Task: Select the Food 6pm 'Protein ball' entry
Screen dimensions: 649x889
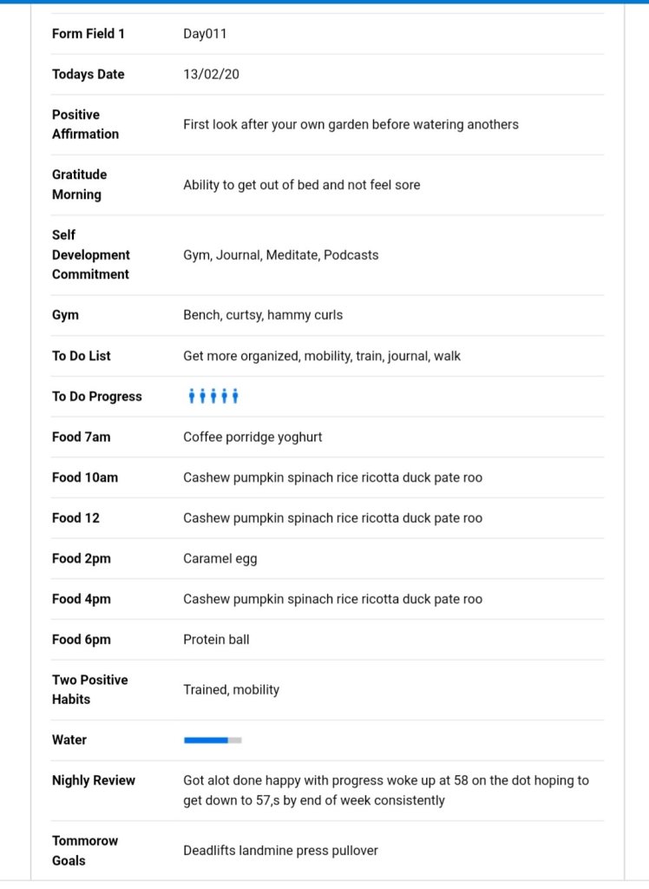Action: (x=215, y=640)
